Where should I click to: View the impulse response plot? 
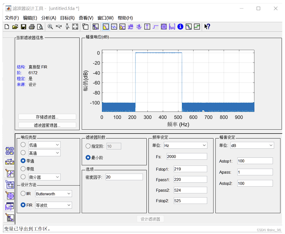[147, 26]
